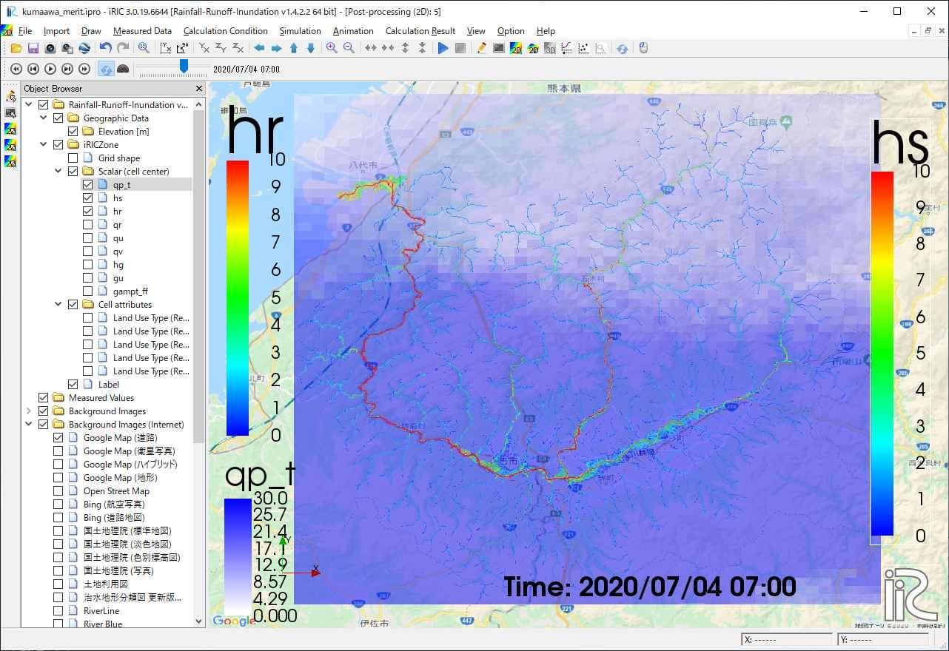Expand the Background Images node
The image size is (949, 651).
point(29,411)
